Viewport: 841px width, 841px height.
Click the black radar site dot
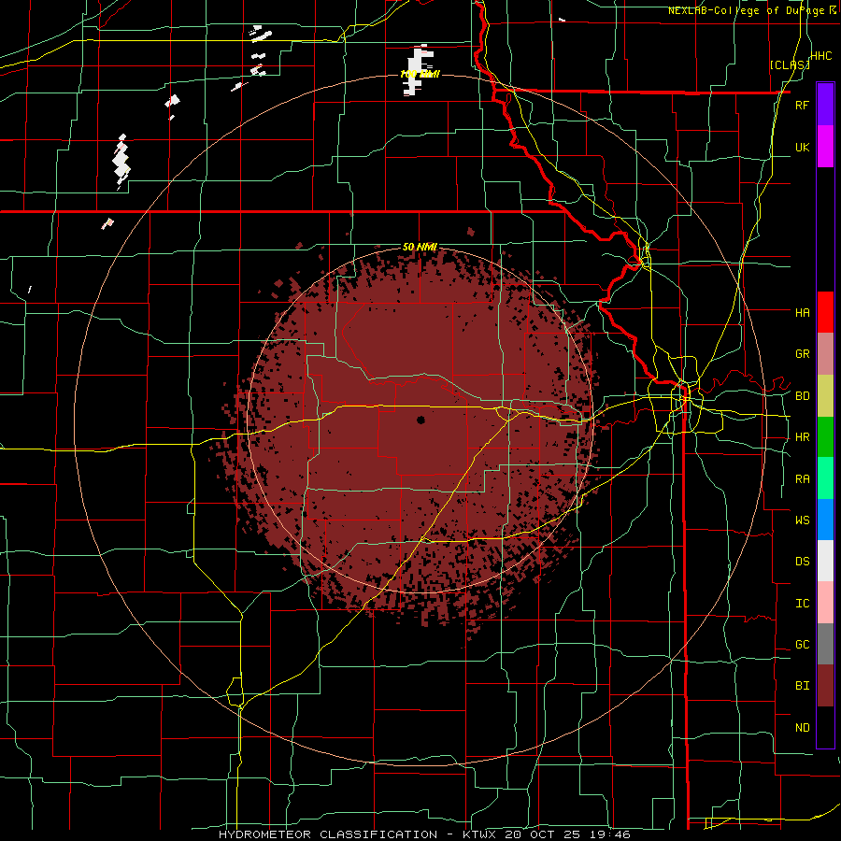[421, 420]
